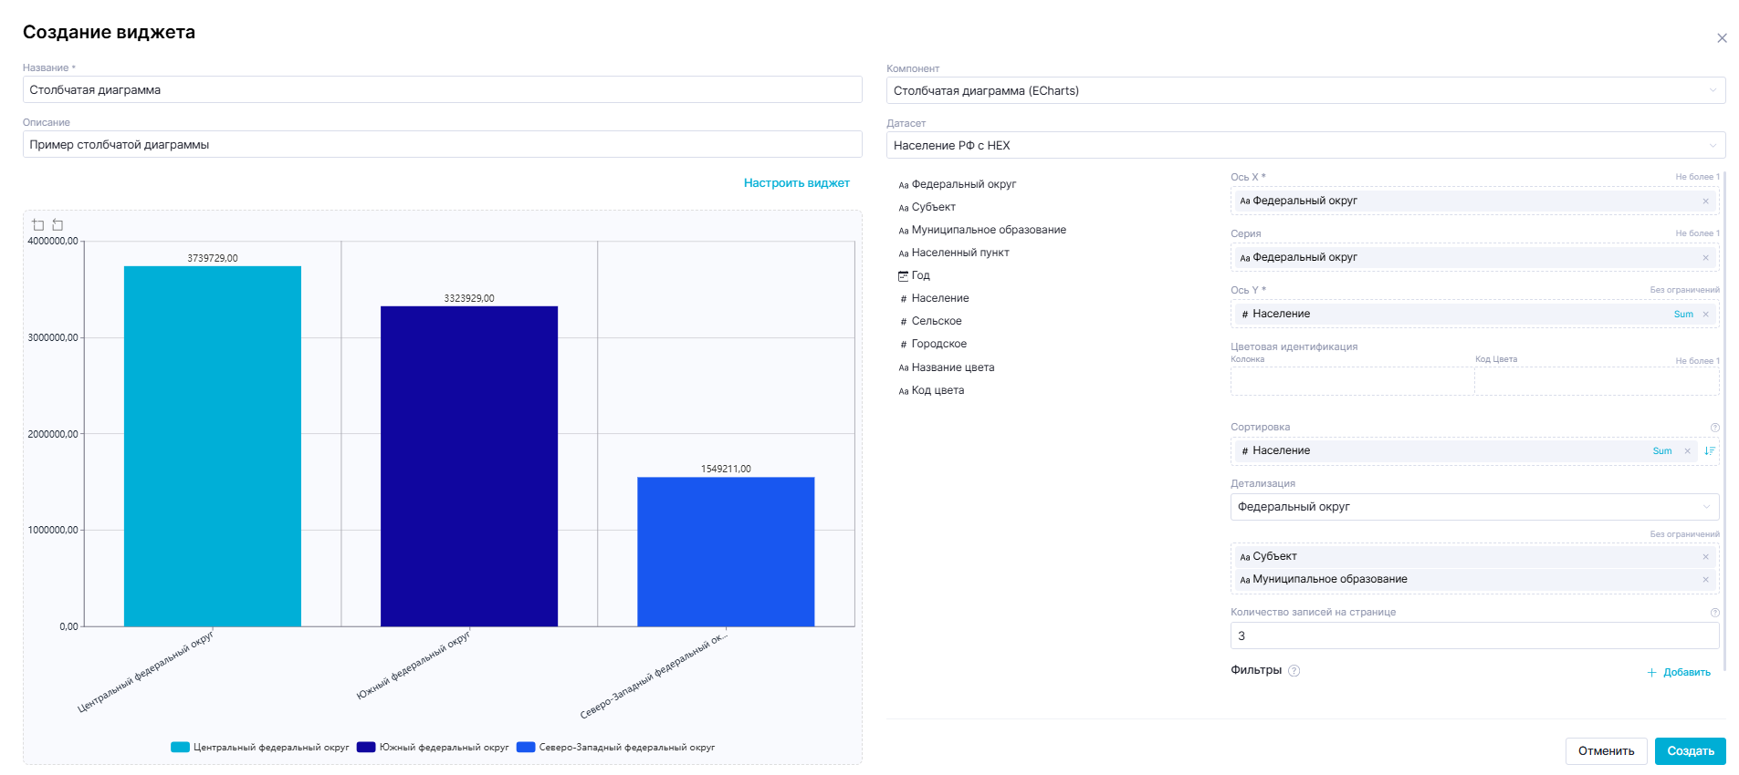This screenshot has height=775, width=1739.
Task: Click the help icon next to Фильтры
Action: point(1294,671)
